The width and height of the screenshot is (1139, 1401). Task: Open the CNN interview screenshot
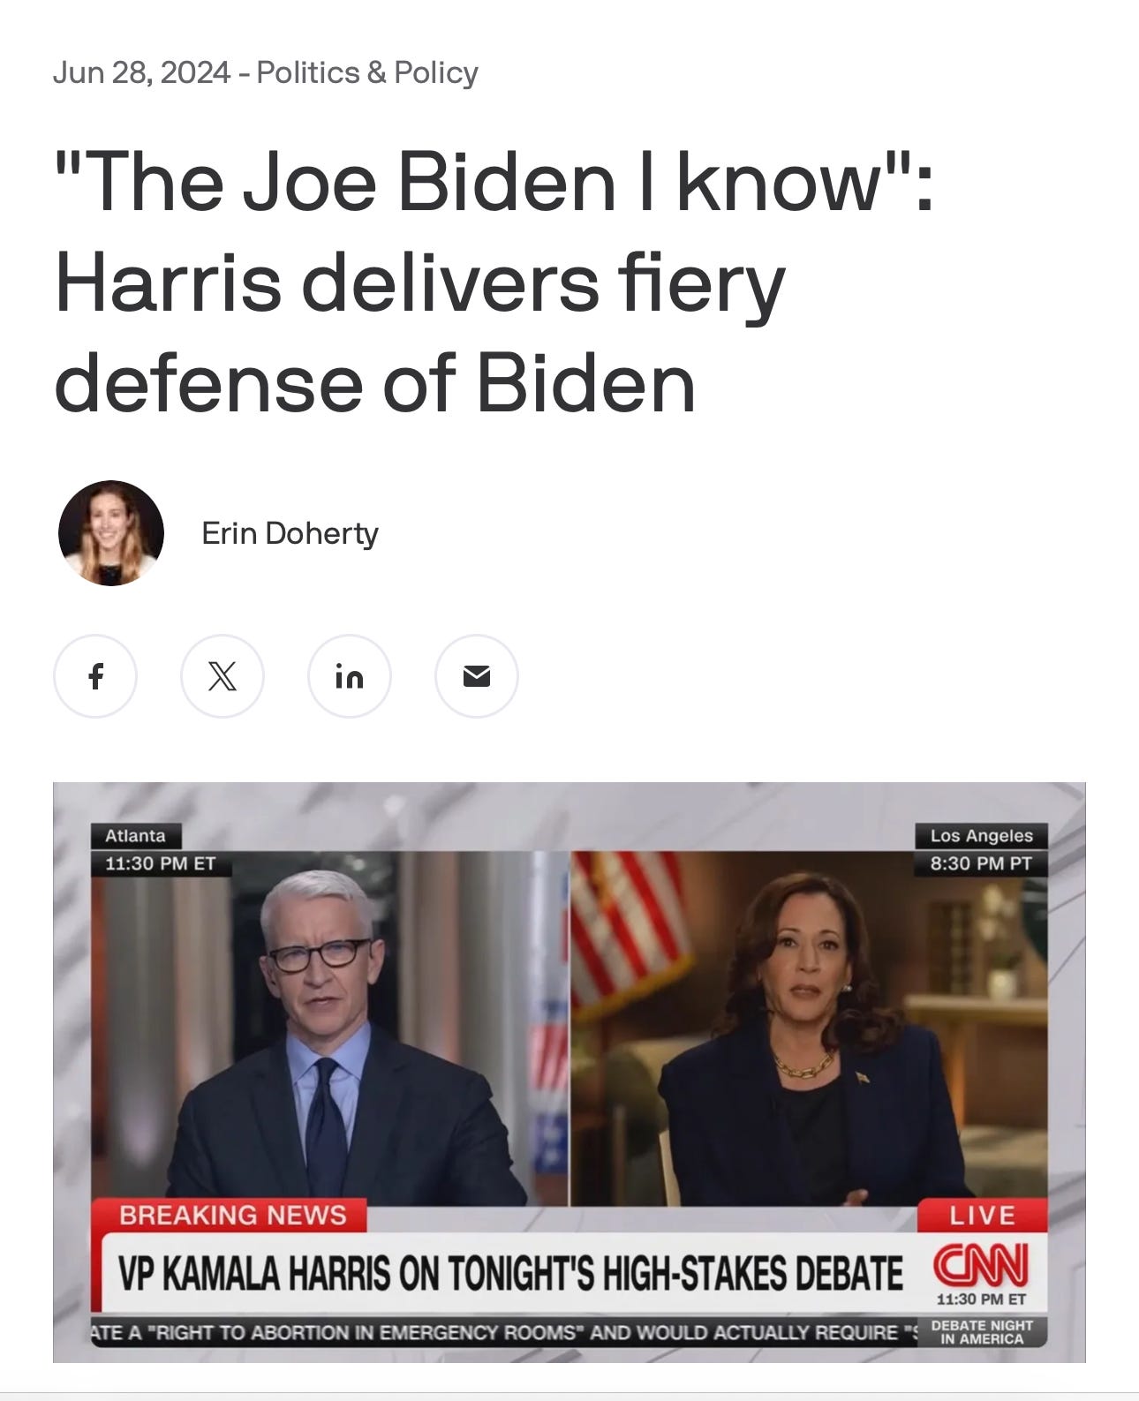(x=569, y=1072)
